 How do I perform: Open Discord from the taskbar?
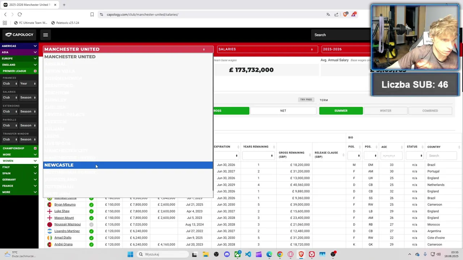[227, 254]
